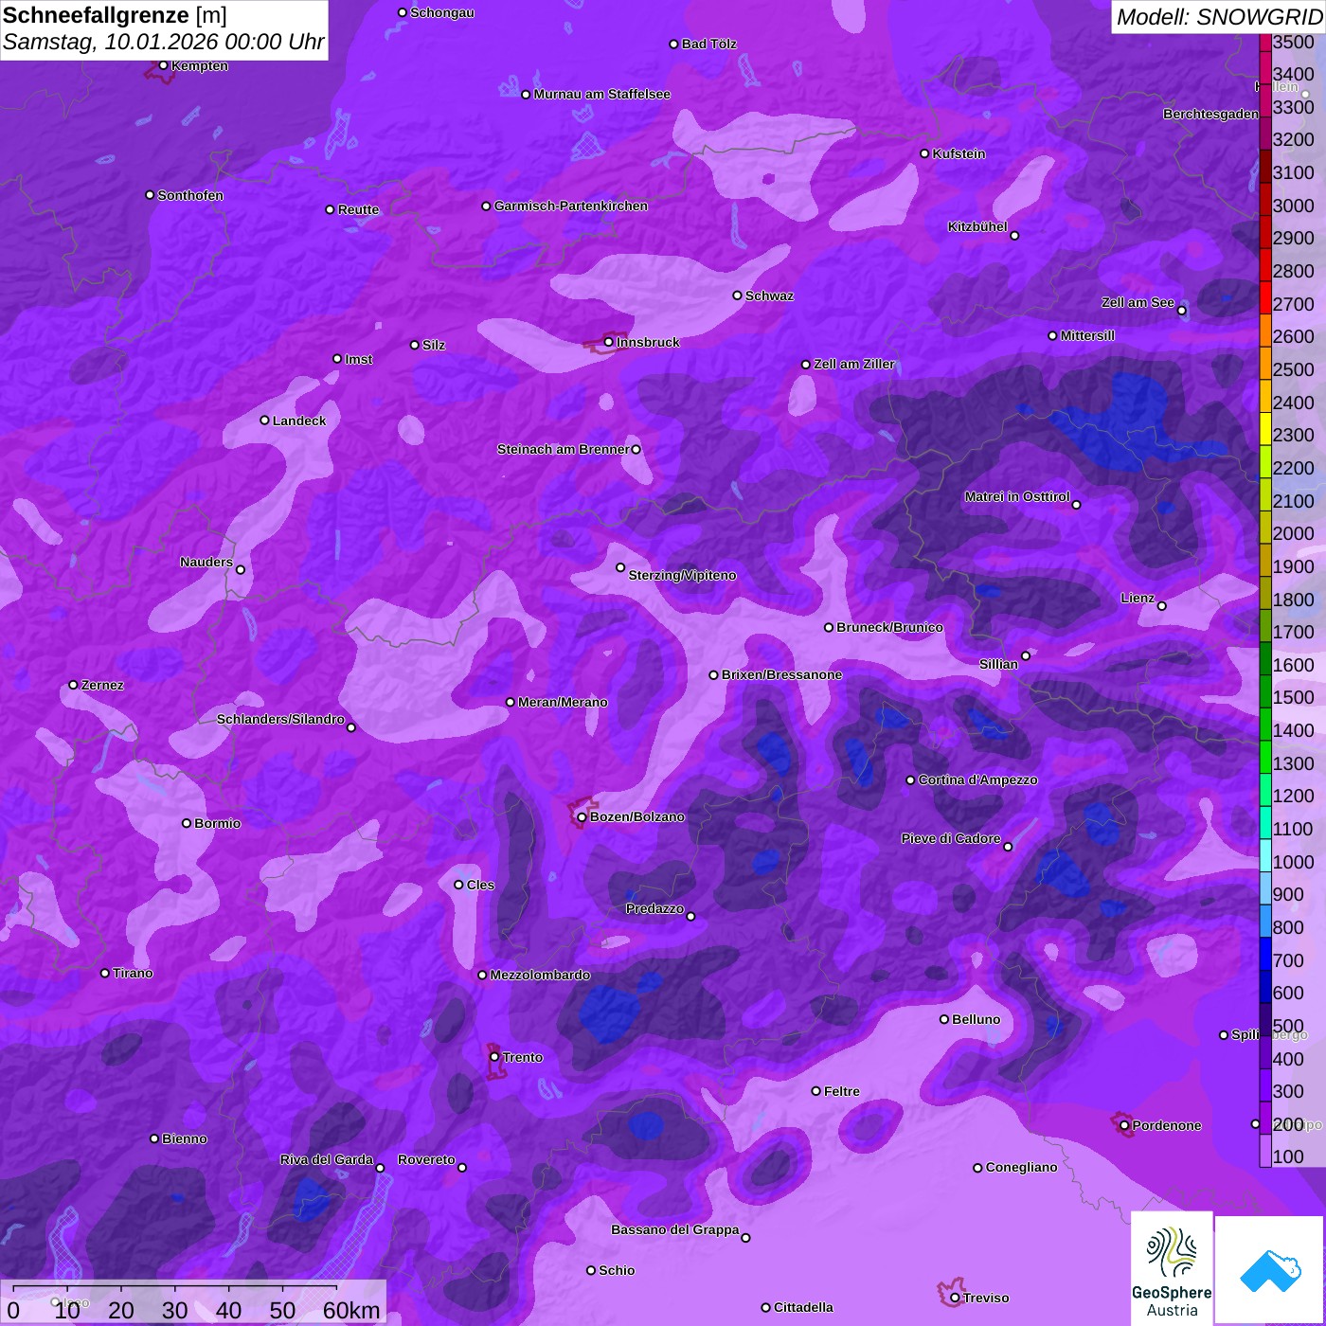Click the Schlanders/Silandro label
The width and height of the screenshot is (1326, 1326).
[280, 719]
